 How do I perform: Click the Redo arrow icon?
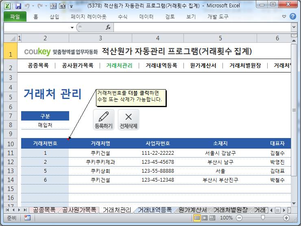40,6
